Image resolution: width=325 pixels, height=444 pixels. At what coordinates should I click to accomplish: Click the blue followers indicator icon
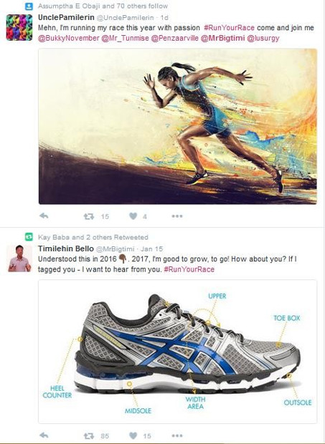coord(29,6)
